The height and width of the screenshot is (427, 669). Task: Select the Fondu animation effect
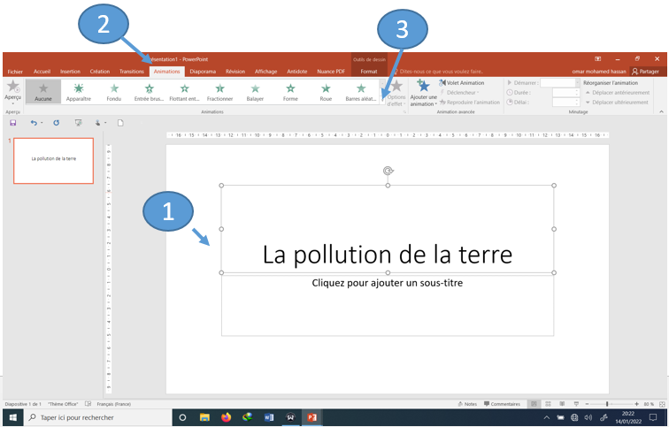(x=114, y=92)
